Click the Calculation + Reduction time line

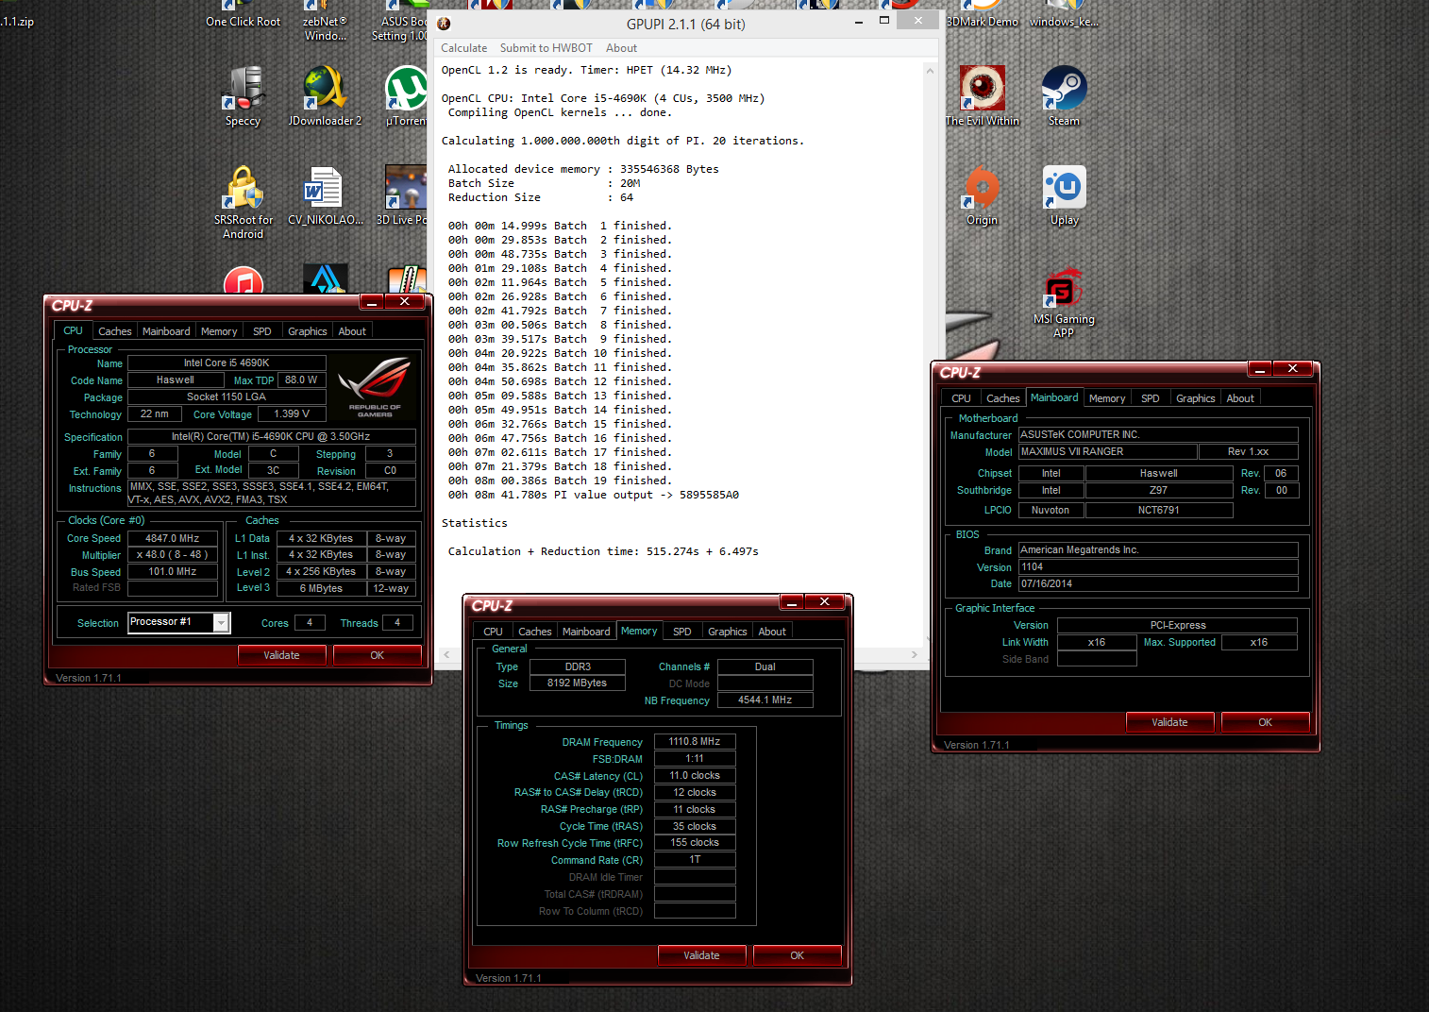tap(603, 551)
